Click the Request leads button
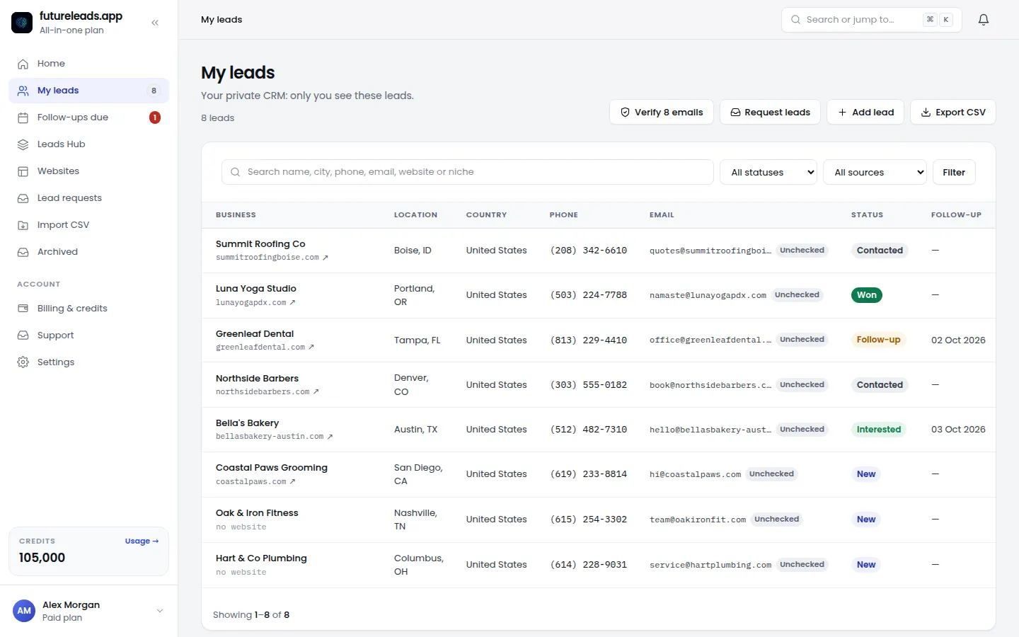This screenshot has width=1019, height=637. tap(770, 112)
